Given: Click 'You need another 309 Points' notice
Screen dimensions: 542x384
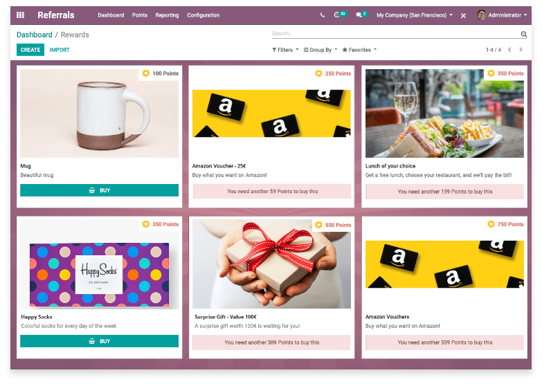Looking at the screenshot, I should [271, 342].
